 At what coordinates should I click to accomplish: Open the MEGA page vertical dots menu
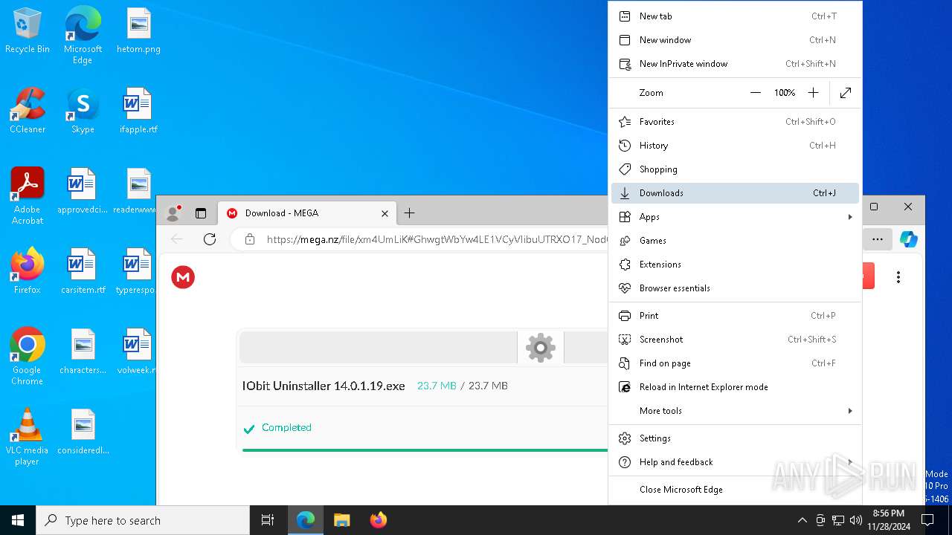898,277
